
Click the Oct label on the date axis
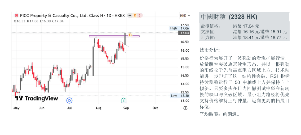[155, 108]
